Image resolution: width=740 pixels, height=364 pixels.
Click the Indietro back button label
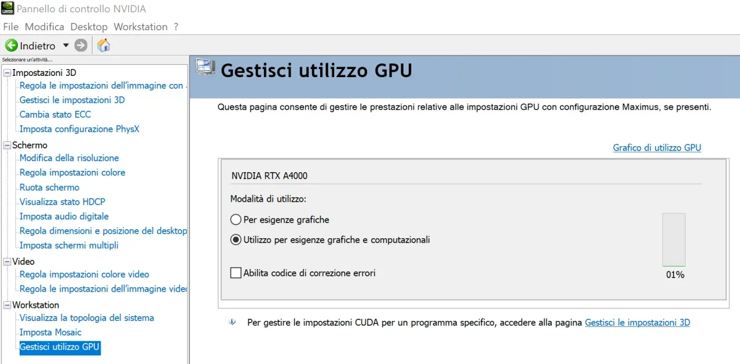pos(38,46)
